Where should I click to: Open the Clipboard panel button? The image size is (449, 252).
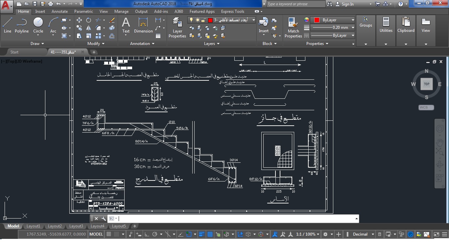point(406,31)
